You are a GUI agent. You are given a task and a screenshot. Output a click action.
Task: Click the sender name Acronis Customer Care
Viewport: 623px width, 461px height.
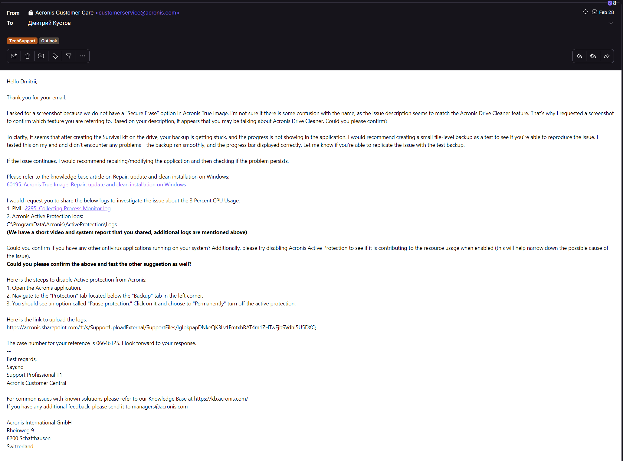pyautogui.click(x=64, y=13)
